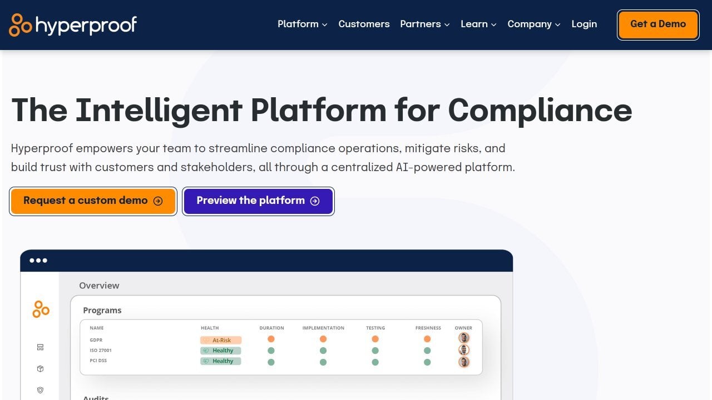The width and height of the screenshot is (712, 400).
Task: Click the Implementation indicator for ISO 27001
Action: 323,350
